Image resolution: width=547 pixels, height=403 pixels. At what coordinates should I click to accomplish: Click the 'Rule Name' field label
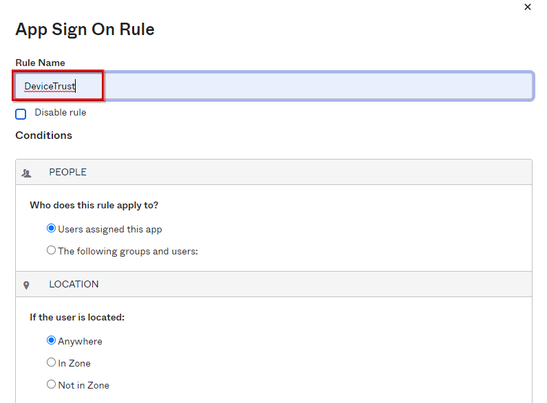coord(40,63)
